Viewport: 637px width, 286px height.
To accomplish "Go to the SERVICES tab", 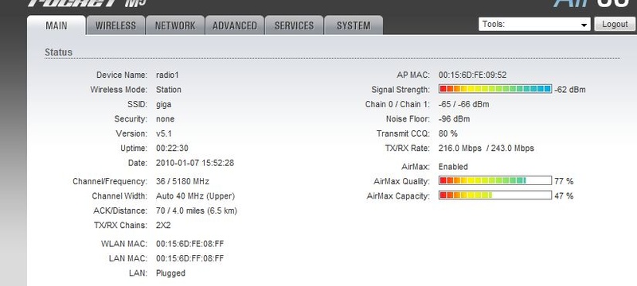I will pyautogui.click(x=294, y=25).
